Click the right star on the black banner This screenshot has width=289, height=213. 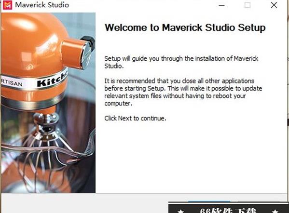click(x=275, y=211)
